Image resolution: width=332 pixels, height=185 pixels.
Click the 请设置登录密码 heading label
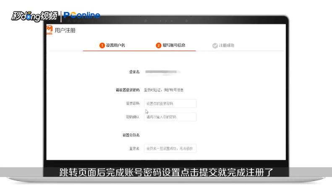(128, 90)
